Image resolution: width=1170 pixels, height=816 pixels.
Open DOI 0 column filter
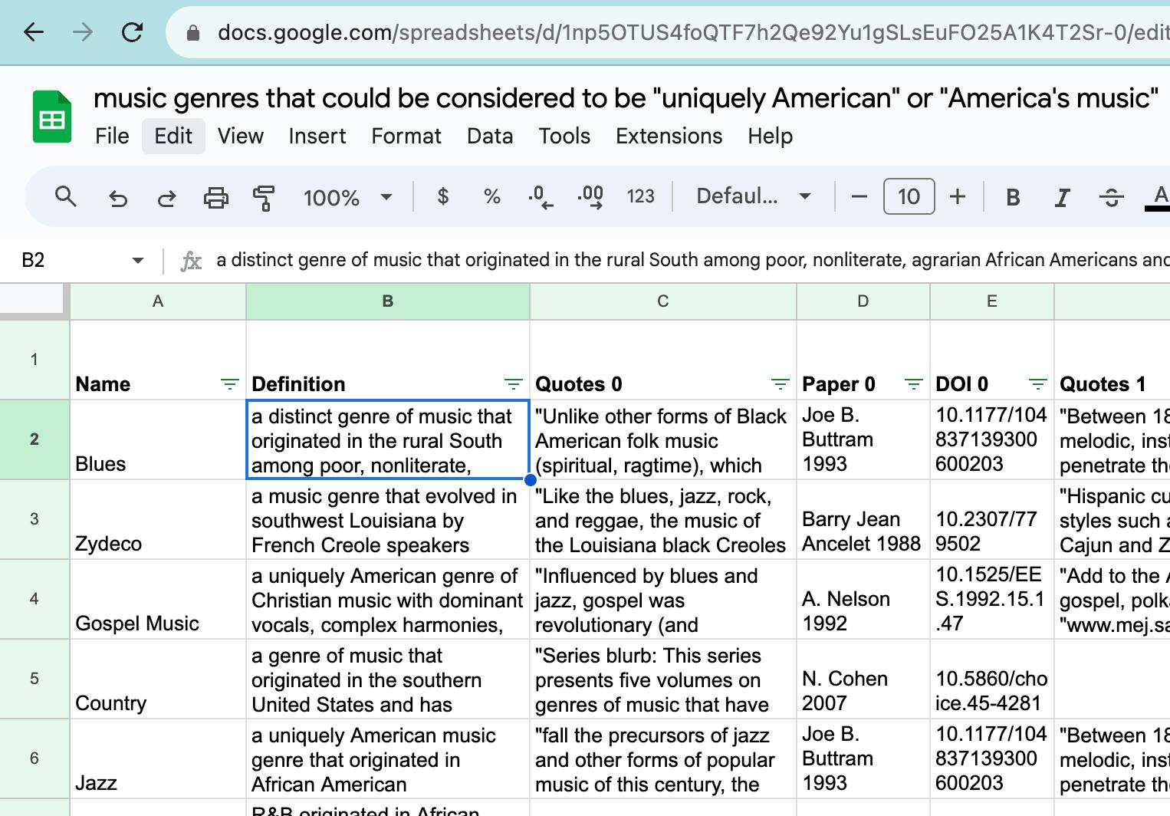pyautogui.click(x=1037, y=384)
